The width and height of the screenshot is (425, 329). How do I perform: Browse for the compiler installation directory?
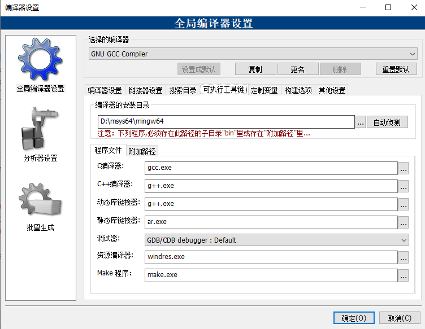click(361, 122)
